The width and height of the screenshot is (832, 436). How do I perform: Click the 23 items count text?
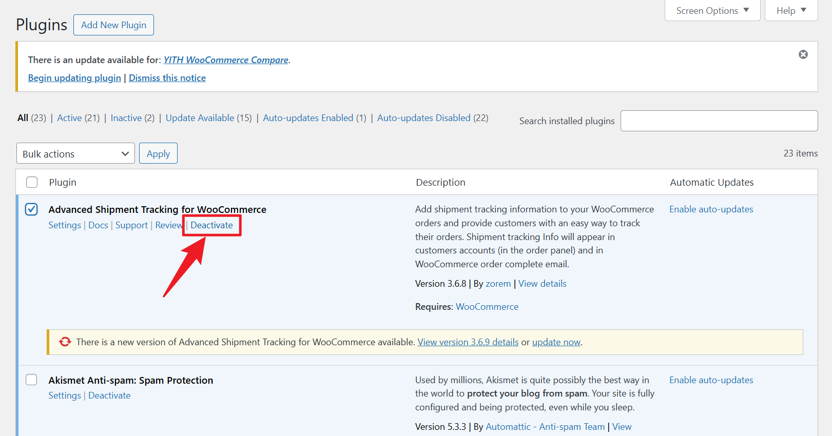(801, 153)
